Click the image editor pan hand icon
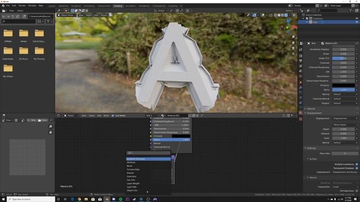 [51, 132]
